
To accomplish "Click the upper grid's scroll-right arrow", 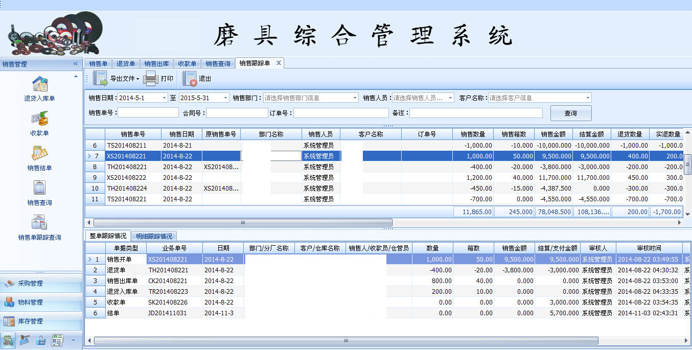I will (680, 223).
